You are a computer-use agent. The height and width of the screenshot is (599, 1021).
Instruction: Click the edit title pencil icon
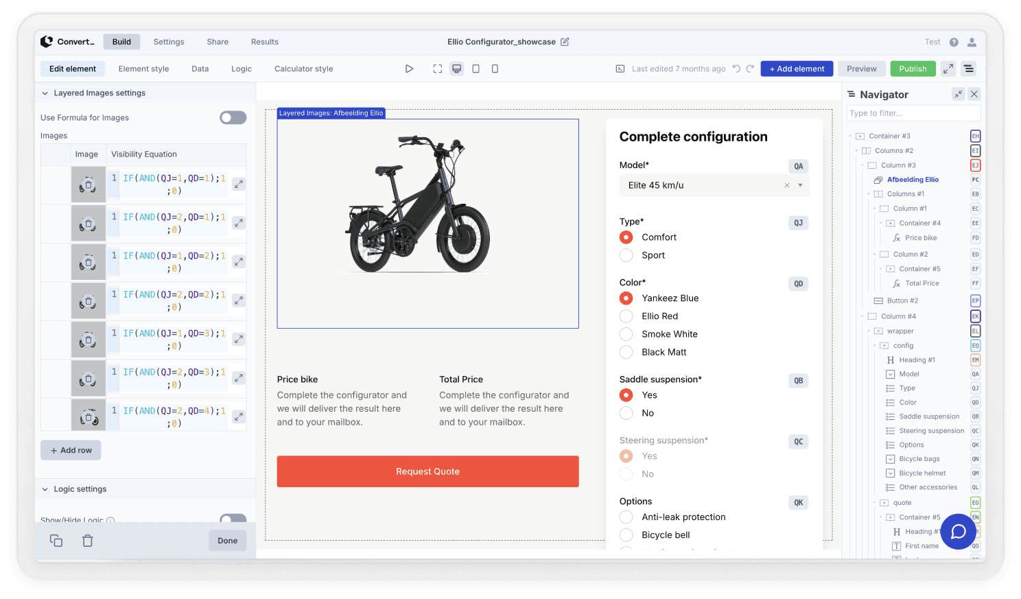(565, 42)
